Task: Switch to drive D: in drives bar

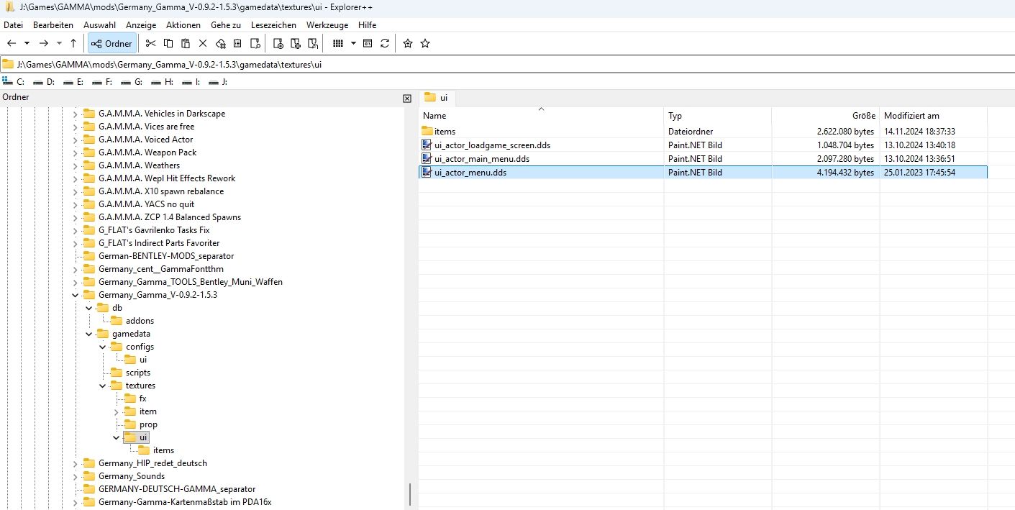Action: (43, 82)
